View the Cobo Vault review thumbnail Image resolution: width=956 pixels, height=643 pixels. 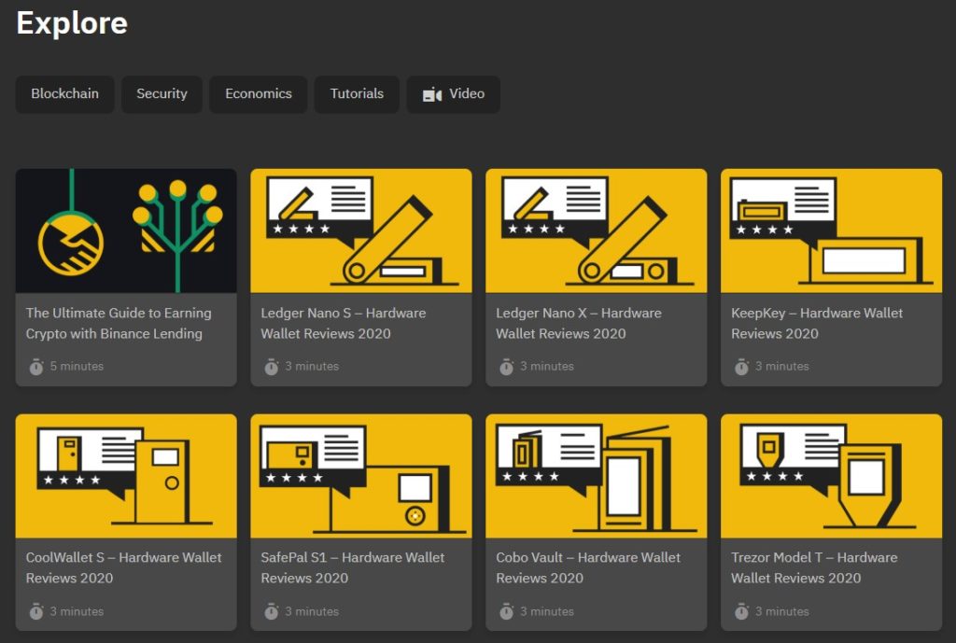[597, 476]
